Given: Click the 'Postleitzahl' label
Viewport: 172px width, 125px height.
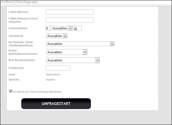Looking at the screenshot, I should [x=16, y=68].
